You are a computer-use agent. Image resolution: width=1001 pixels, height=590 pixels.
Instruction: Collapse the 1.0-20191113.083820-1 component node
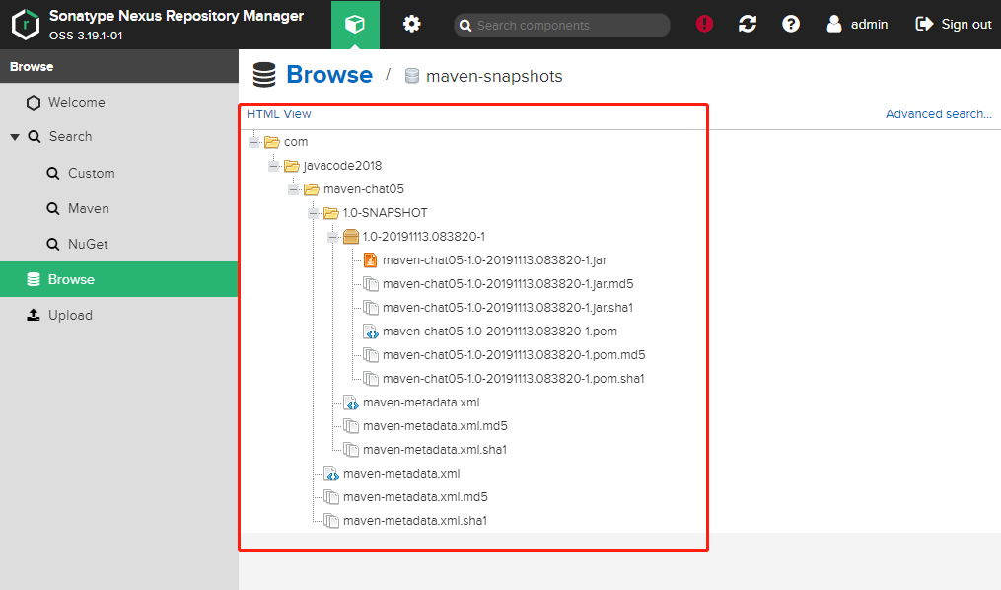tap(334, 237)
